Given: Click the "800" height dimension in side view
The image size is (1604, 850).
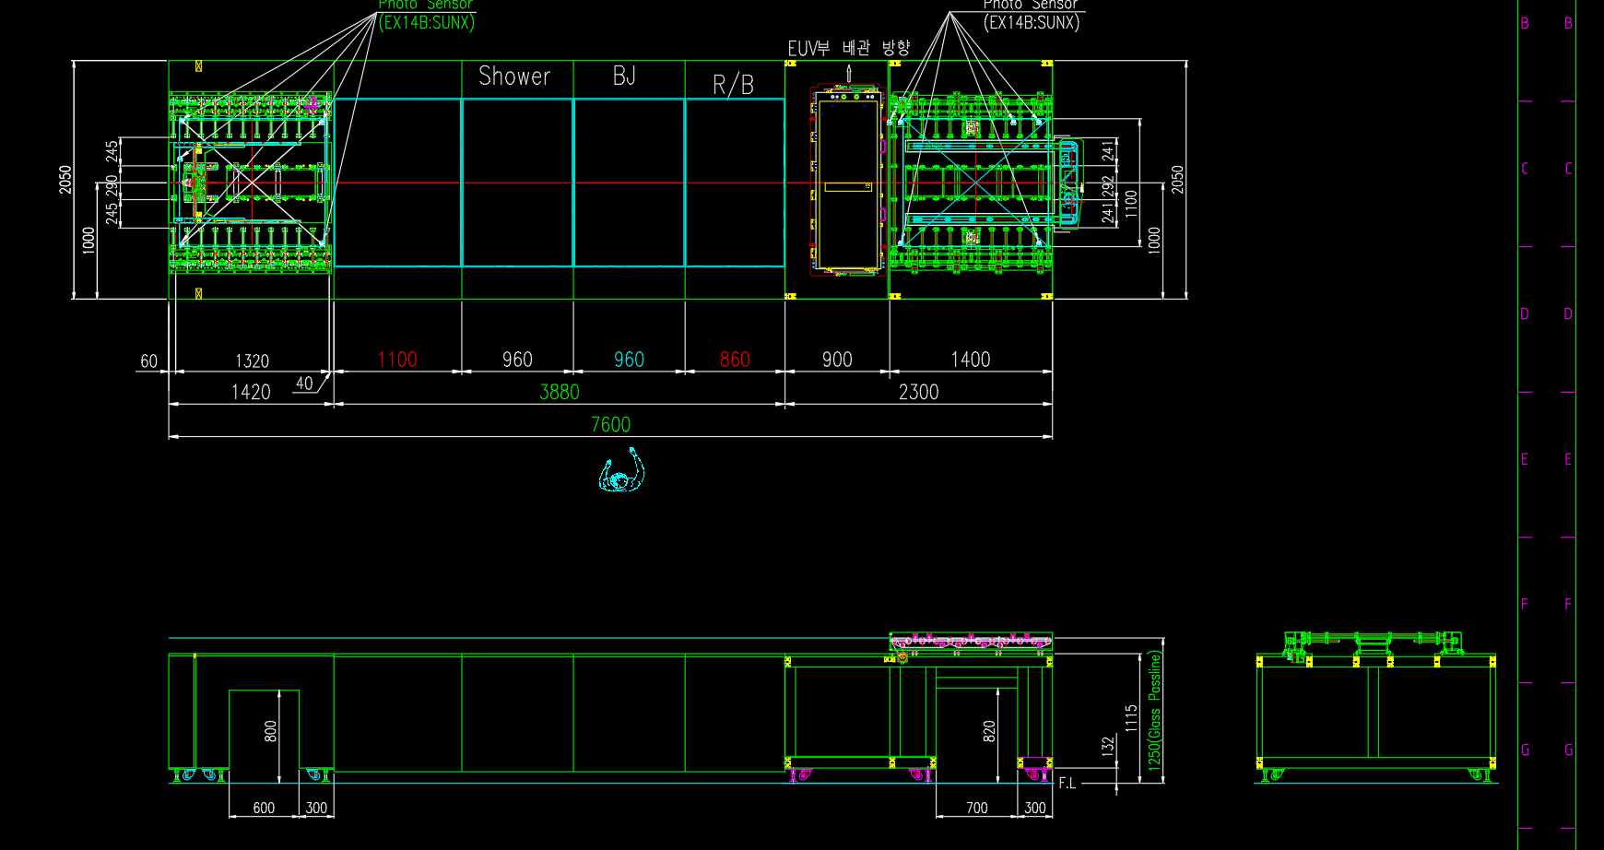Looking at the screenshot, I should [270, 732].
